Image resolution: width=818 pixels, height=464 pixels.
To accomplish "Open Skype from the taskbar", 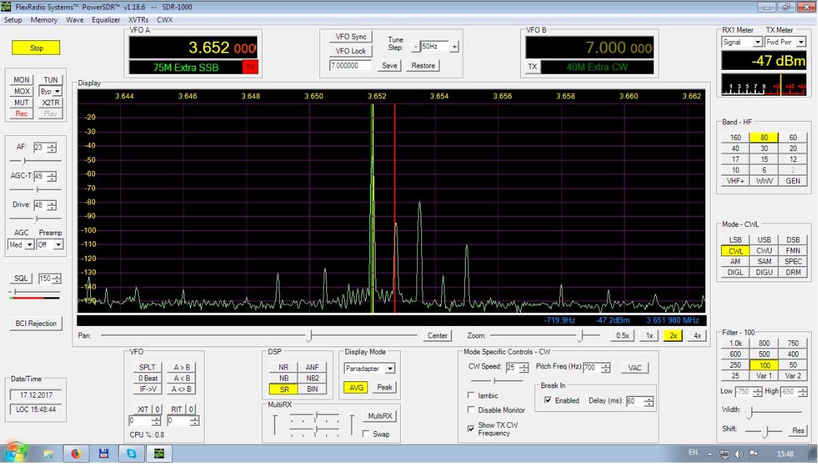I will tap(132, 454).
